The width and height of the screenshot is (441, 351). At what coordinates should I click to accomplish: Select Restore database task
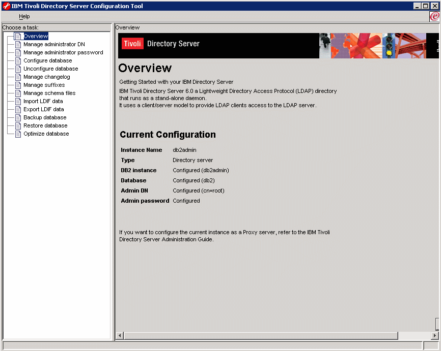[45, 125]
